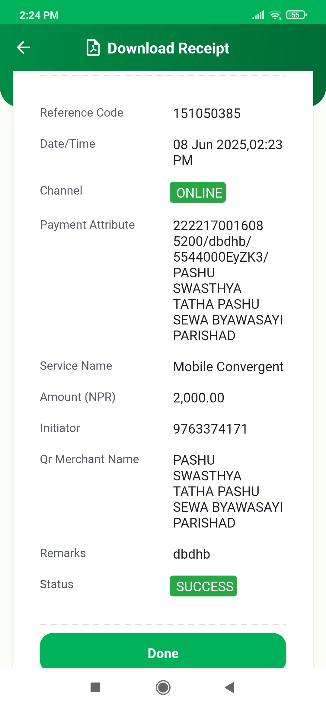Tap the back arrow icon
Image resolution: width=326 pixels, height=707 pixels.
[23, 47]
